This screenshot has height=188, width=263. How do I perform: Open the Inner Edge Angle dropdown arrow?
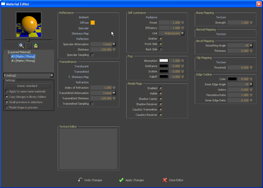251,84
